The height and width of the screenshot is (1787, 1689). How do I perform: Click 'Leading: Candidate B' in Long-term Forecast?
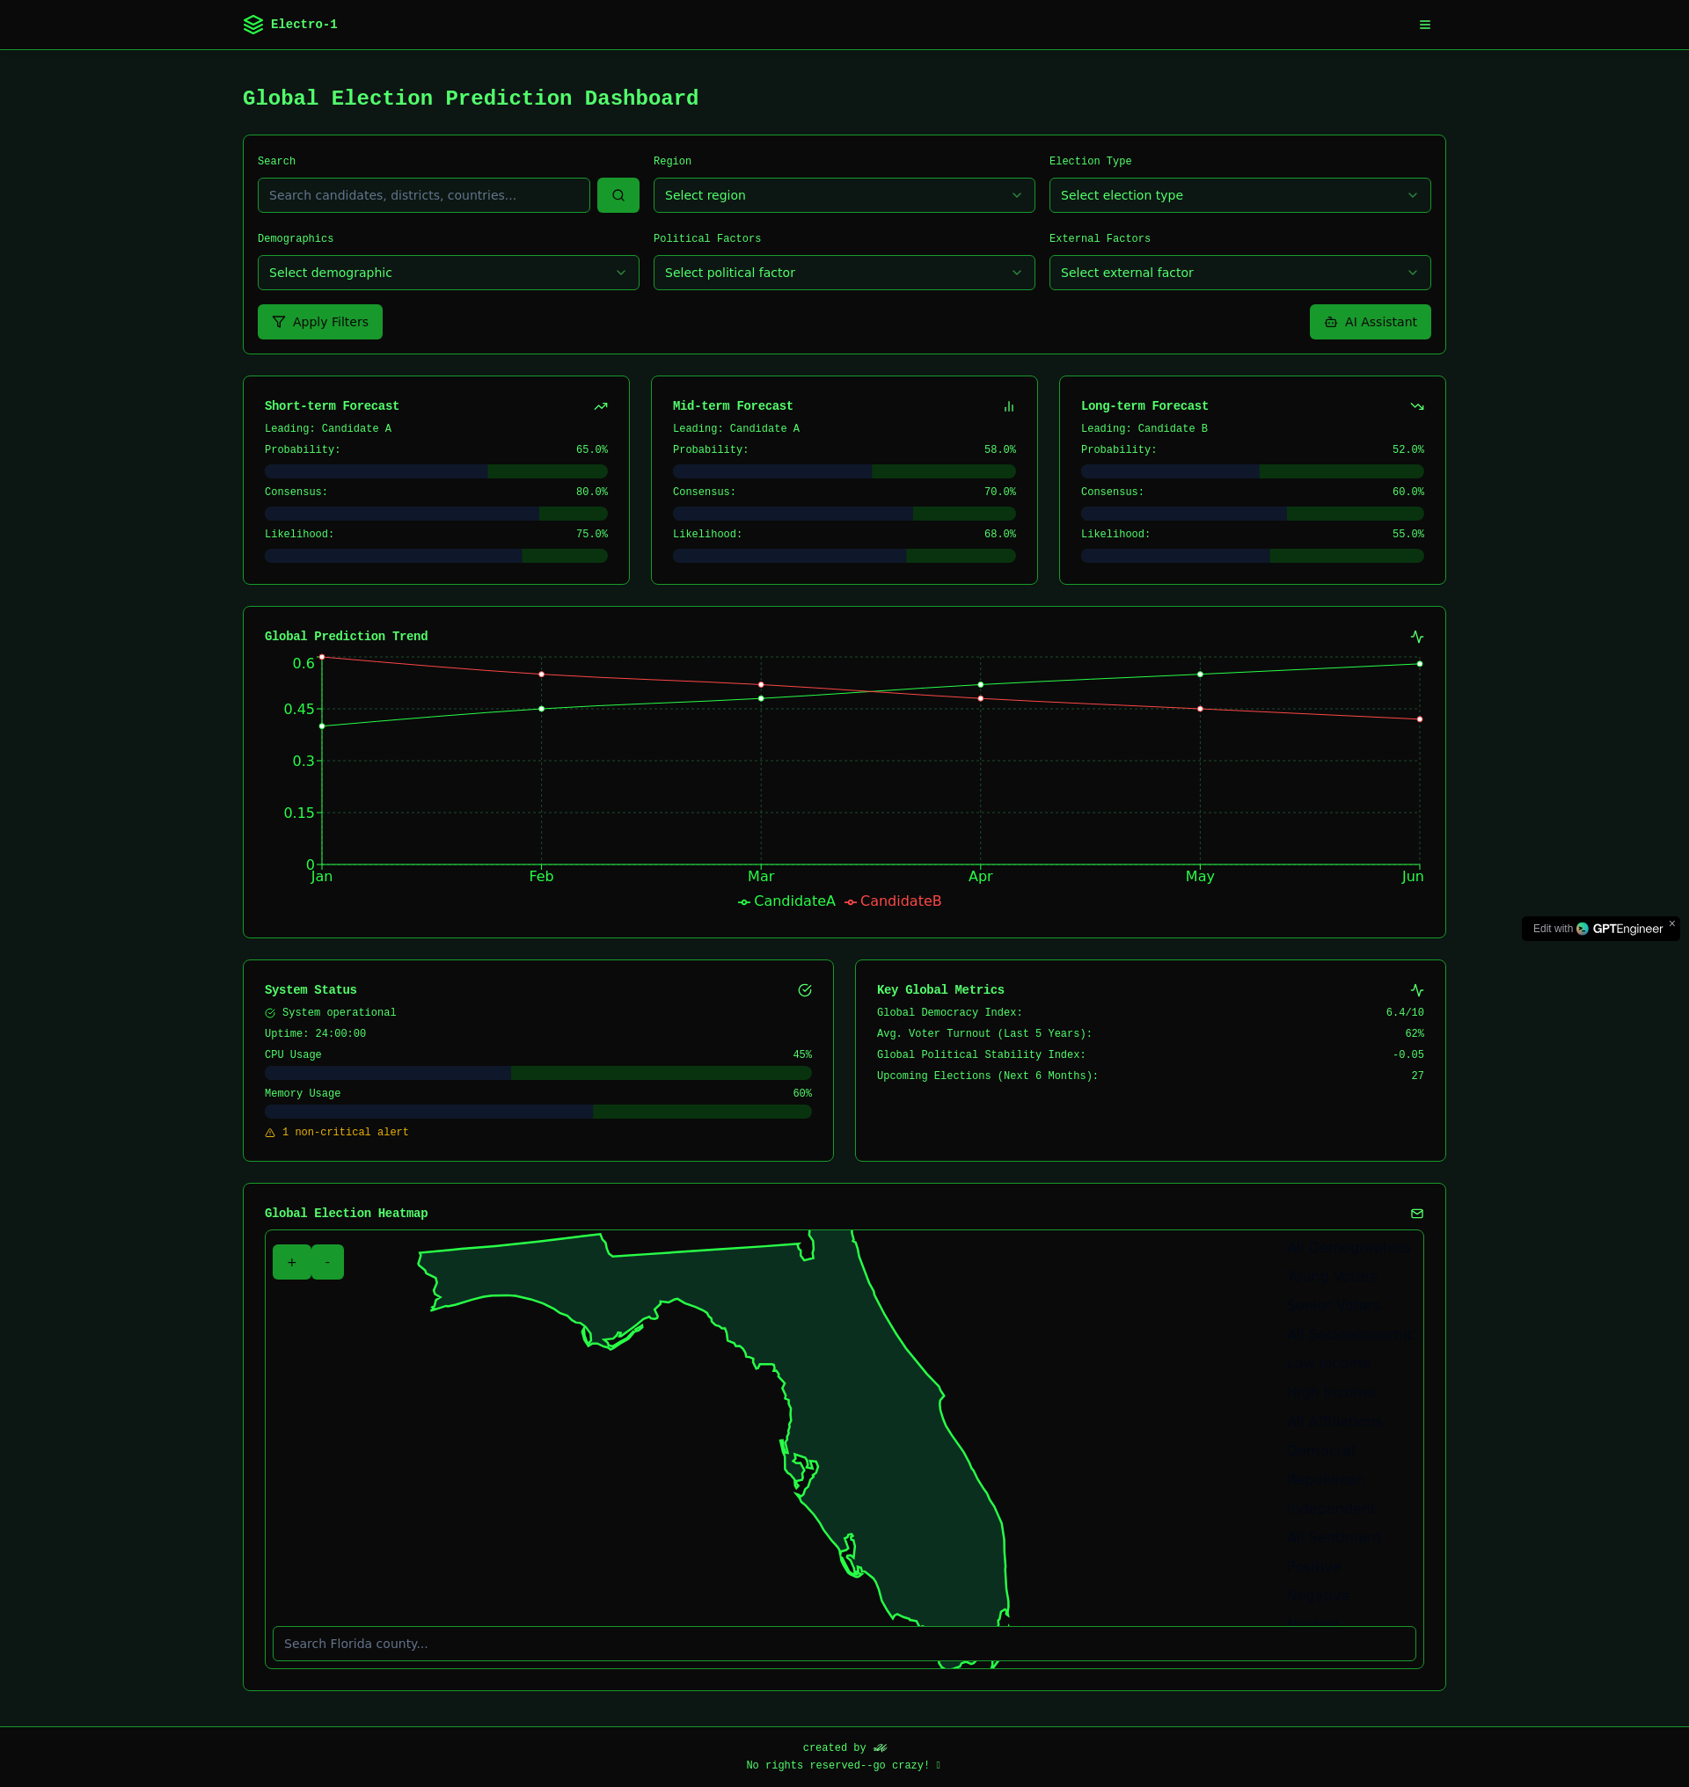coord(1144,429)
